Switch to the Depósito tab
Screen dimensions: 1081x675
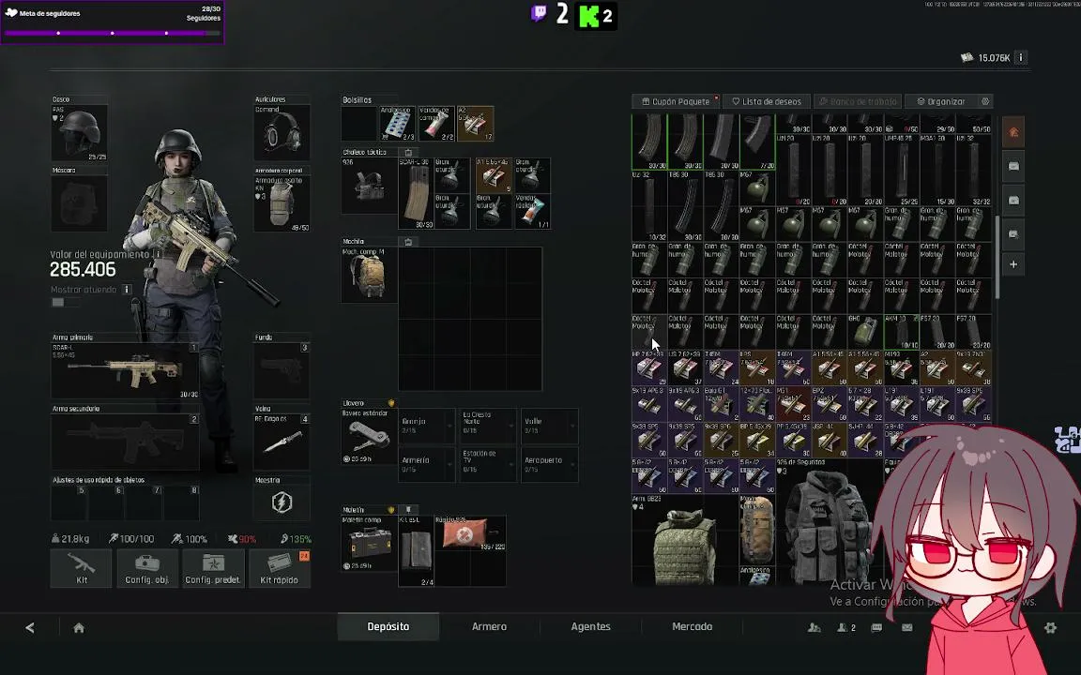coord(388,627)
